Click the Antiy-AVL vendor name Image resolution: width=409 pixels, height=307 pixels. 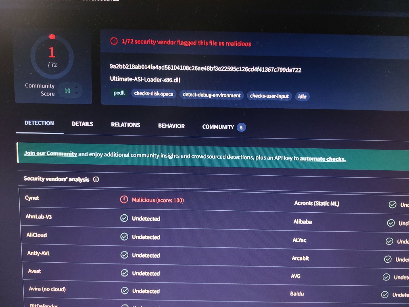coord(39,253)
